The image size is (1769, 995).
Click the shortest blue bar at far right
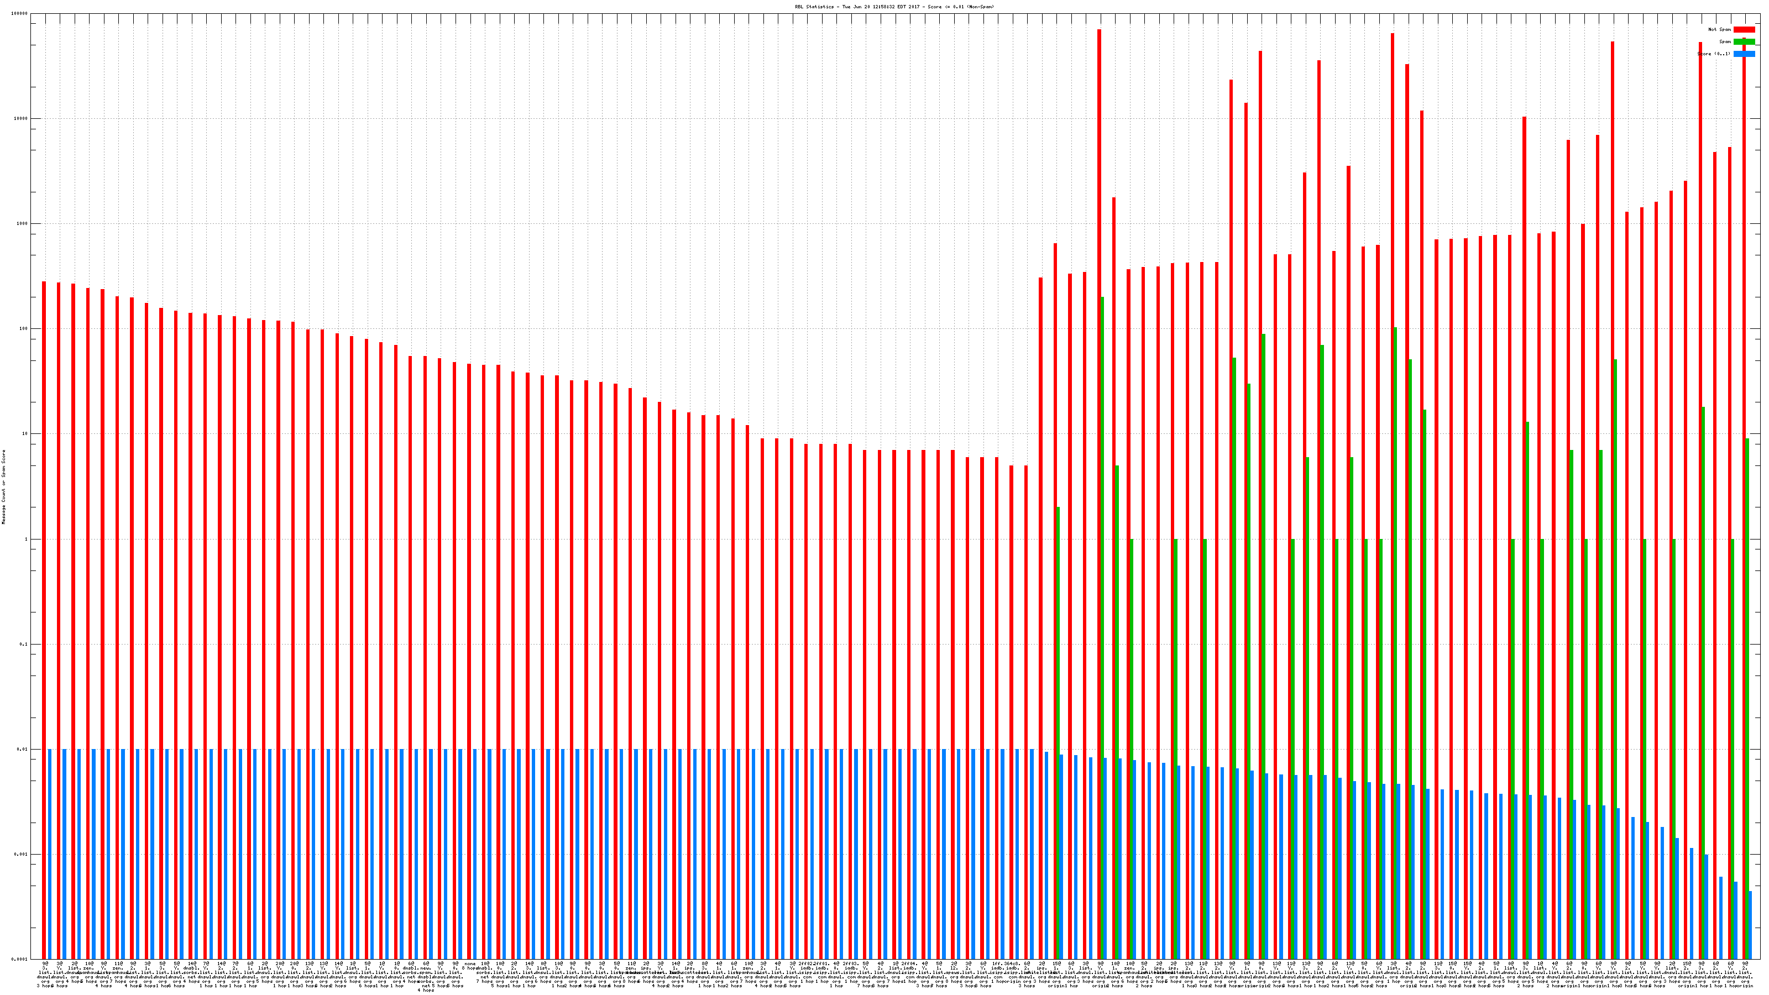point(1750,925)
